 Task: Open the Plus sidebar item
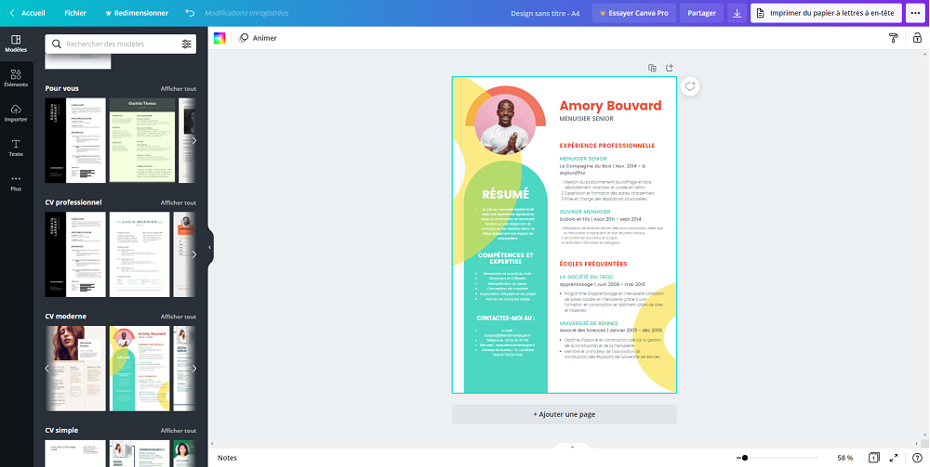16,183
